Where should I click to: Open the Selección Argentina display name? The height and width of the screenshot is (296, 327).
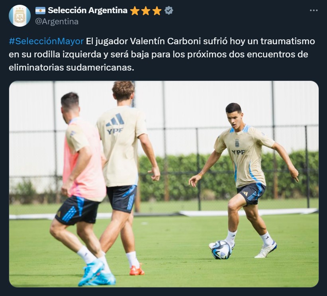pyautogui.click(x=88, y=10)
